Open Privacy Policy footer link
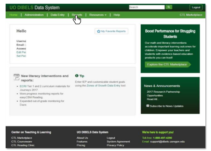This screenshot has height=151, width=211. click(115, 145)
